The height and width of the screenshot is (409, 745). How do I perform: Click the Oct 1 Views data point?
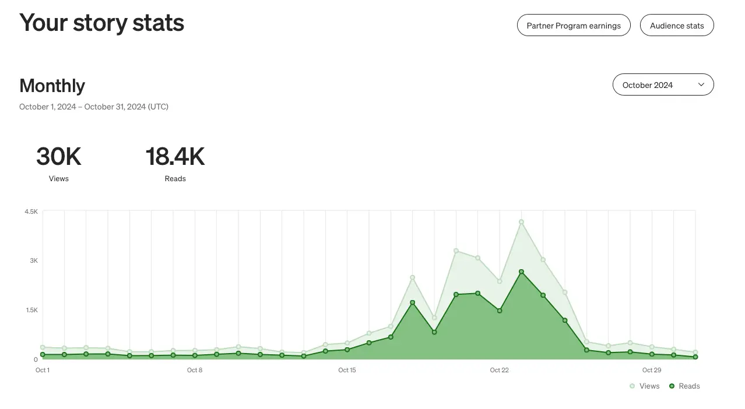pyautogui.click(x=43, y=347)
